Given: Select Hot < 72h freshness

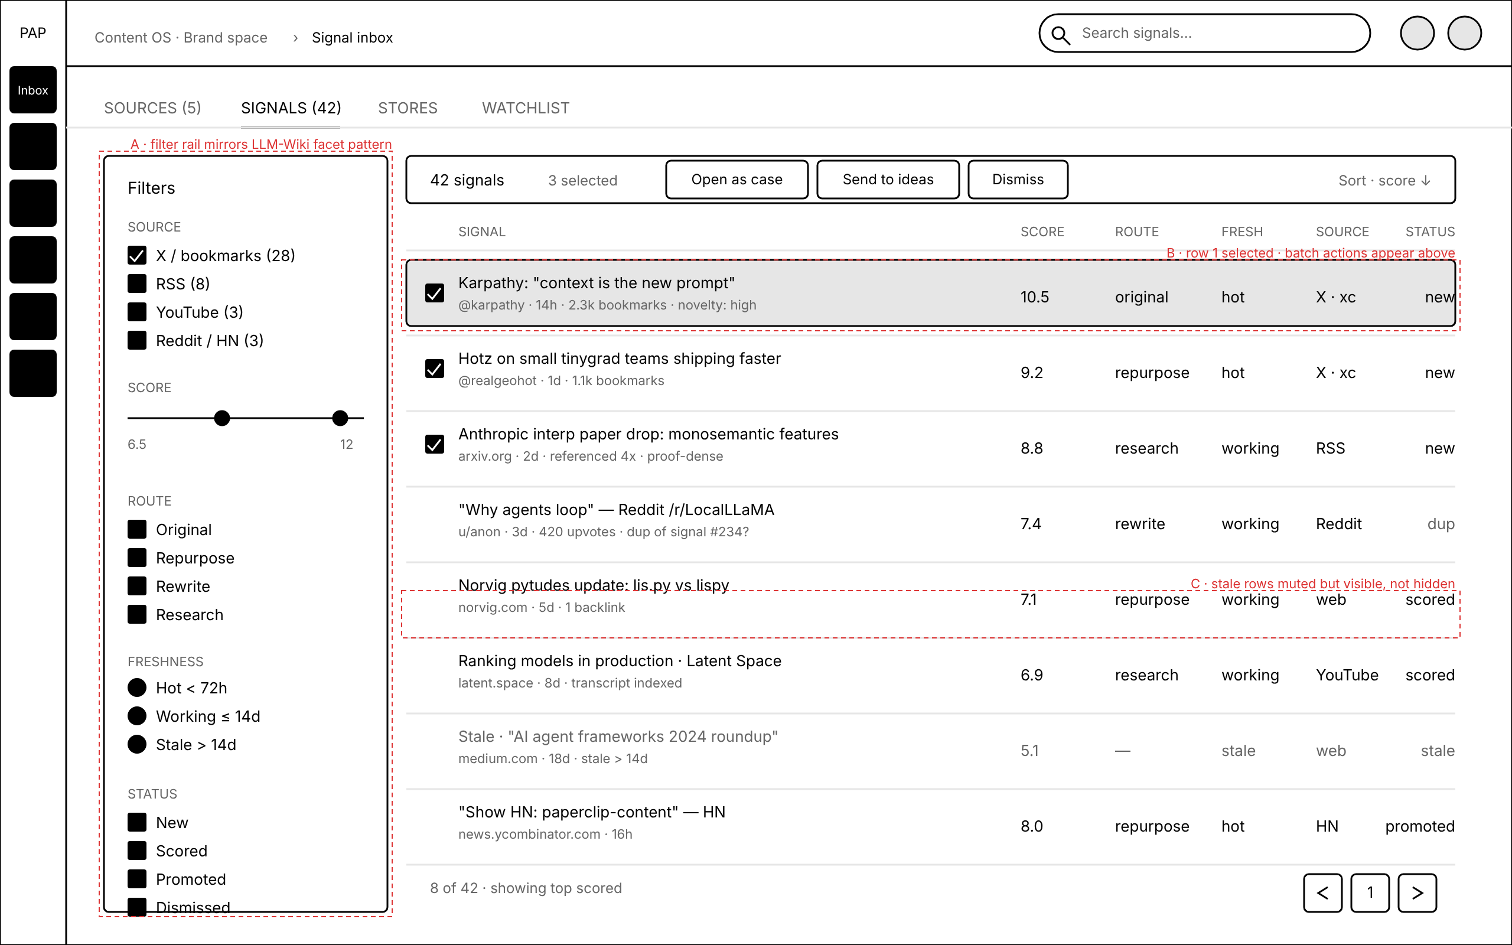Looking at the screenshot, I should tap(137, 687).
